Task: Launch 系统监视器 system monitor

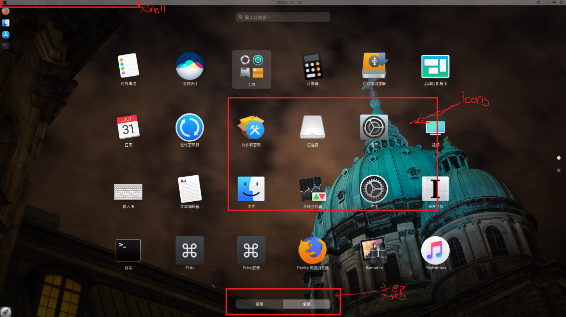Action: [x=312, y=189]
